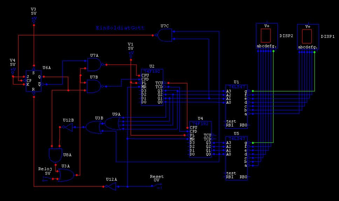Select the U3A OR gate

click(x=66, y=175)
